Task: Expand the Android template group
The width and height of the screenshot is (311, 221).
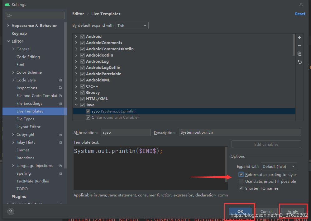Action: (x=76, y=36)
